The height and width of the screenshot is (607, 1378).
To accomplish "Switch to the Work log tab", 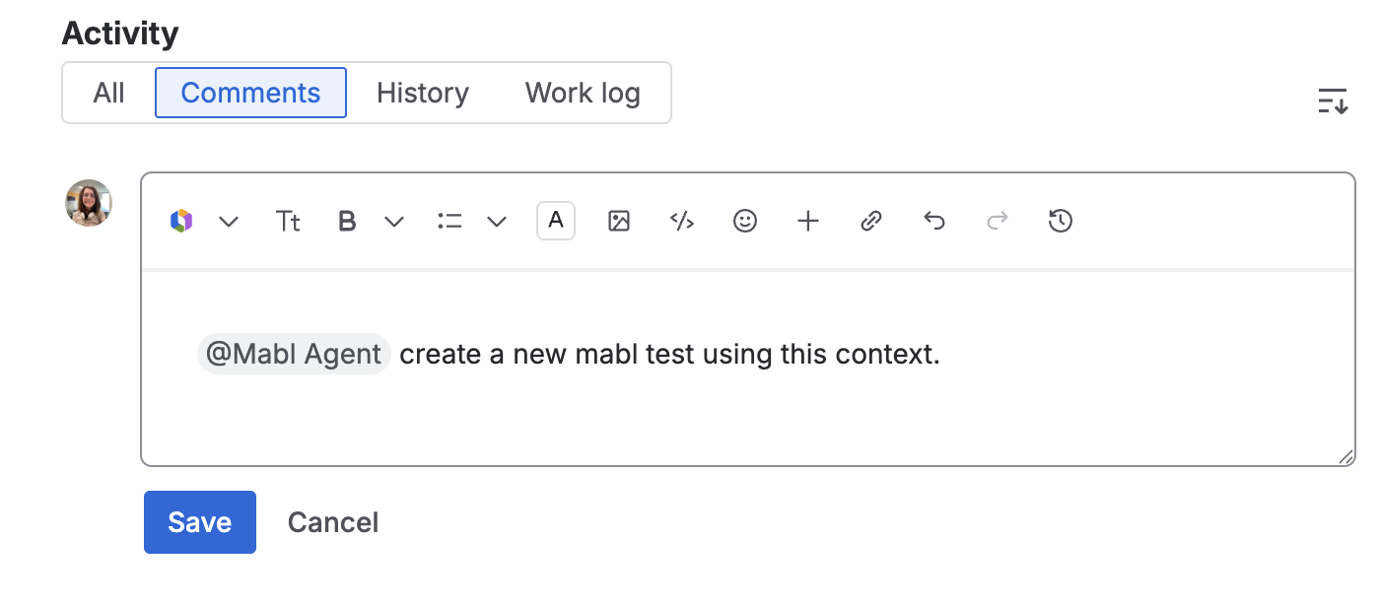I will (x=582, y=92).
